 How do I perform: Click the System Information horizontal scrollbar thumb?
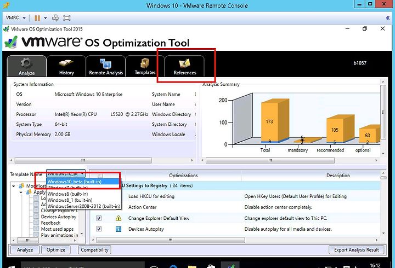83,160
